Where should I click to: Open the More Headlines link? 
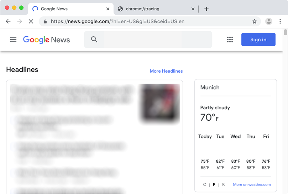point(166,71)
